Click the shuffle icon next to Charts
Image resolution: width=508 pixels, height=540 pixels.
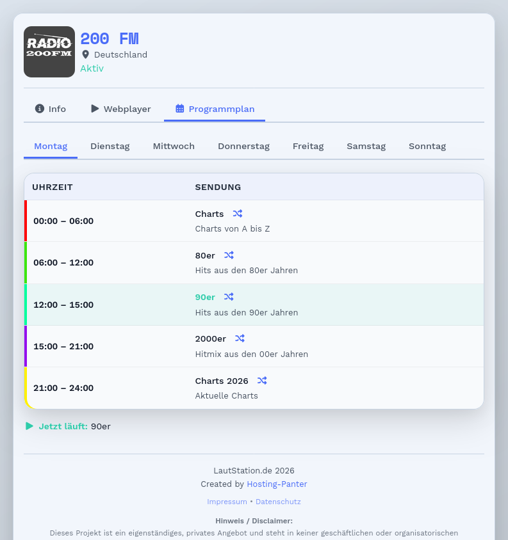(238, 214)
